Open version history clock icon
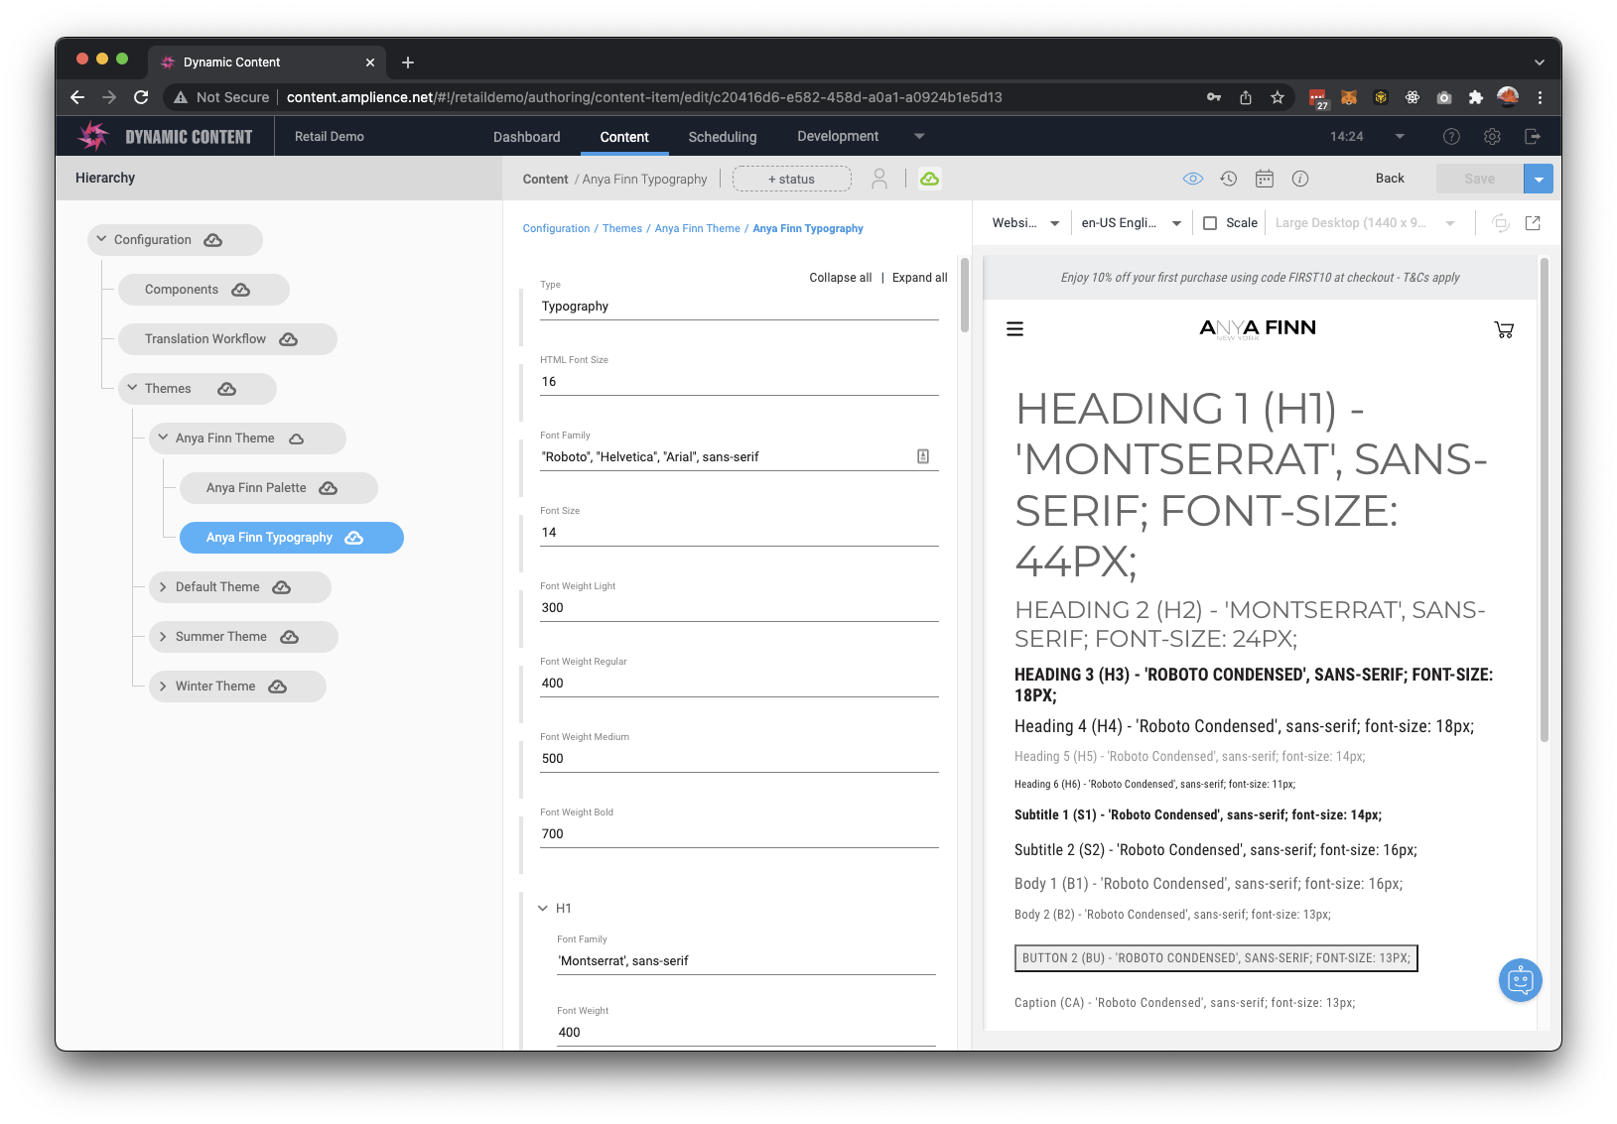The image size is (1617, 1124). (1229, 179)
